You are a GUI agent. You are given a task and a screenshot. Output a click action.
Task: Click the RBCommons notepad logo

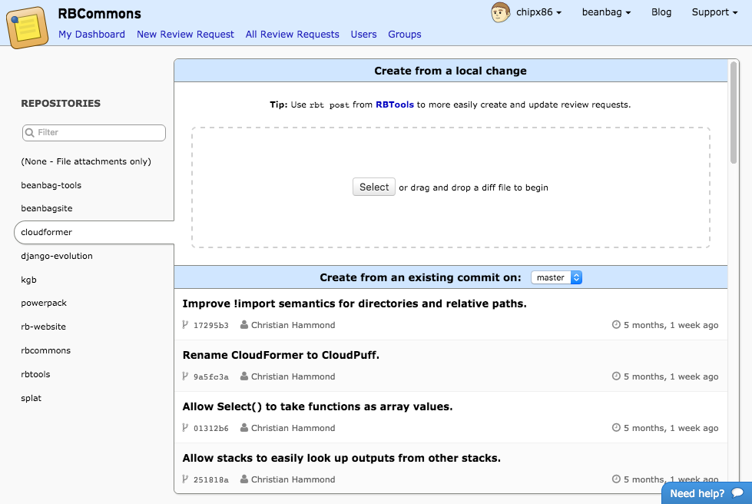(27, 27)
